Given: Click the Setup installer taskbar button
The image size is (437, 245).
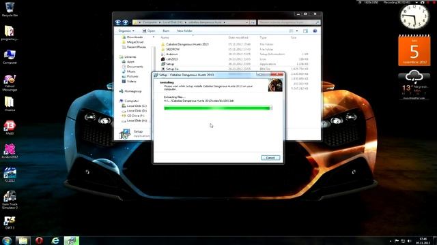Looking at the screenshot, I should pyautogui.click(x=72, y=240).
